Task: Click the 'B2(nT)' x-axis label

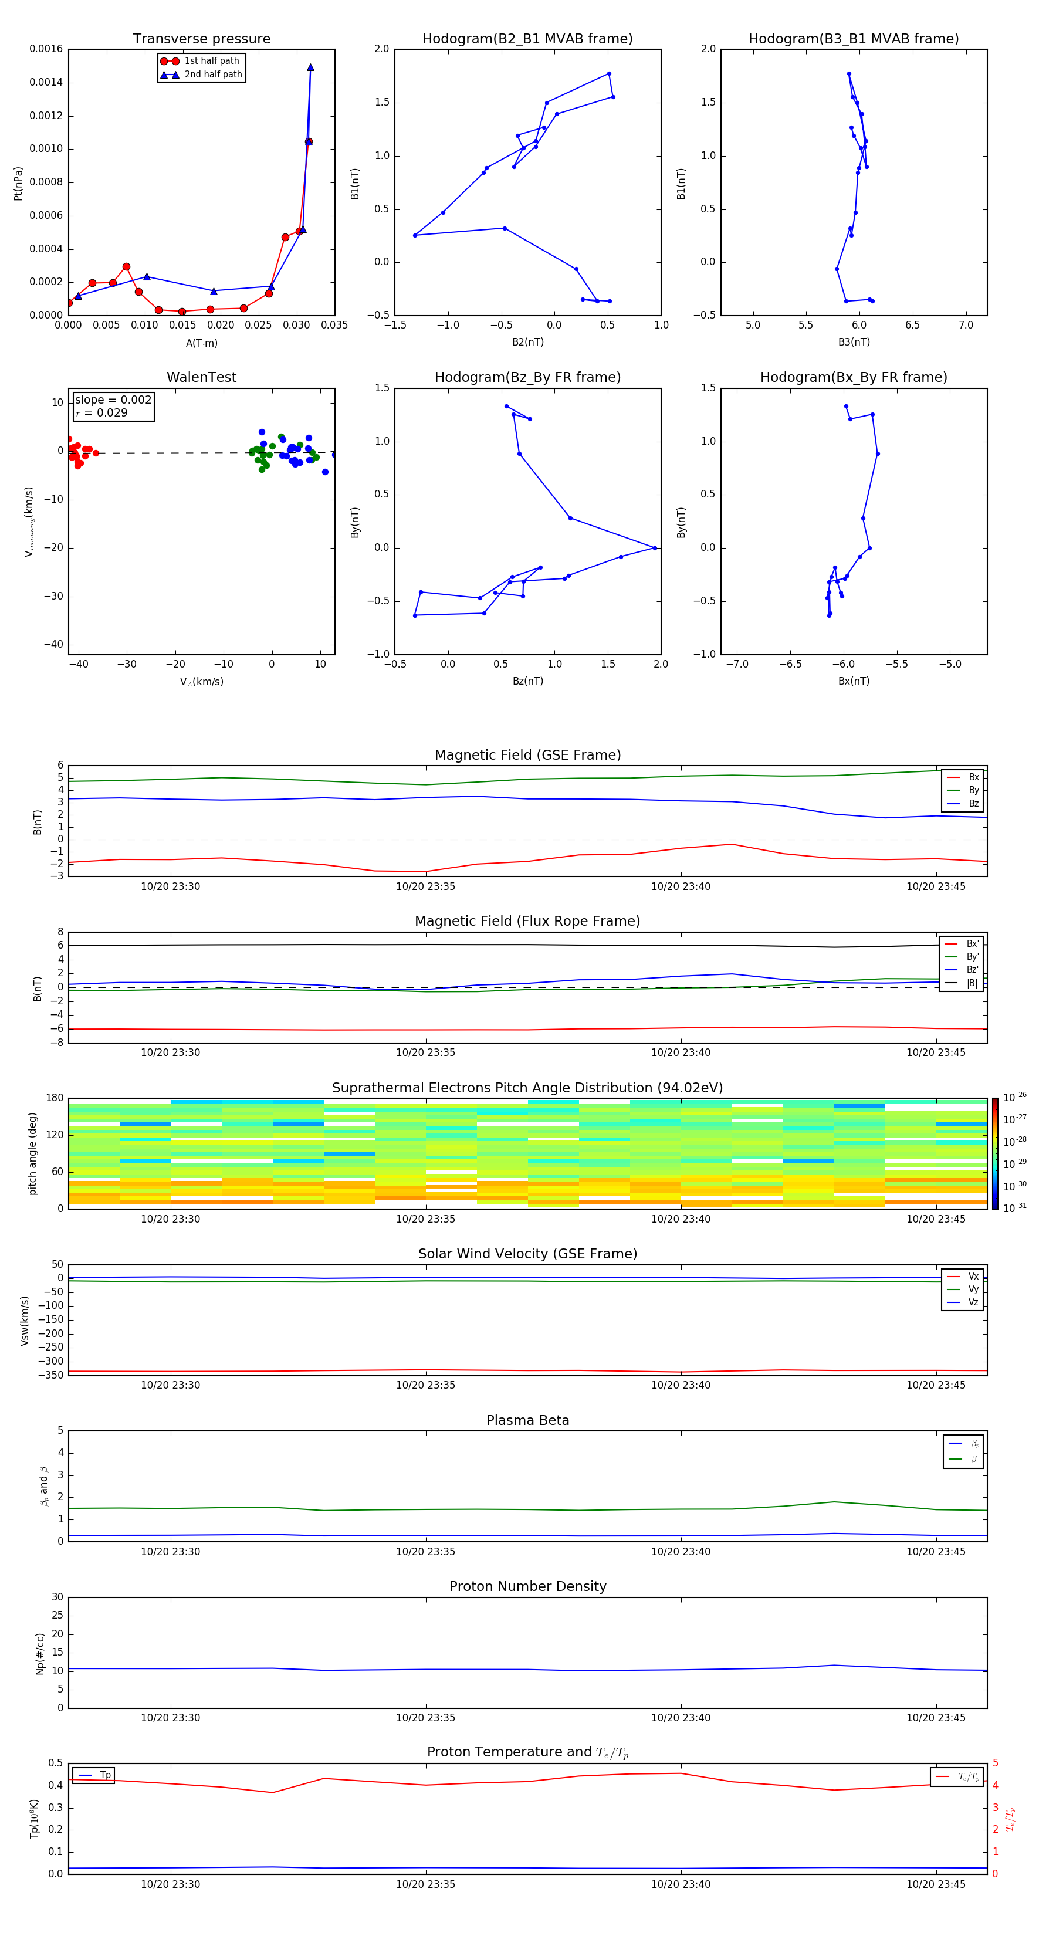Action: point(527,342)
